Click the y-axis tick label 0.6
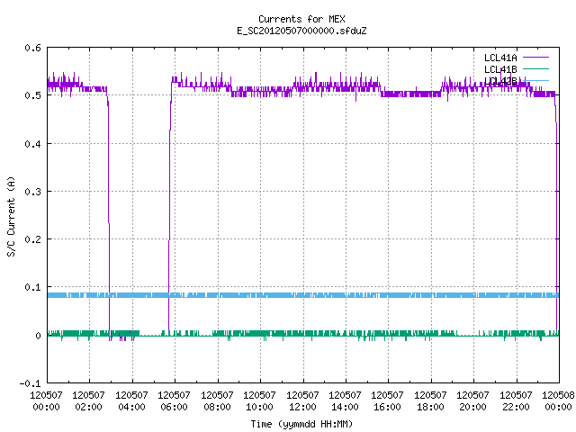The height and width of the screenshot is (432, 576). click(32, 48)
